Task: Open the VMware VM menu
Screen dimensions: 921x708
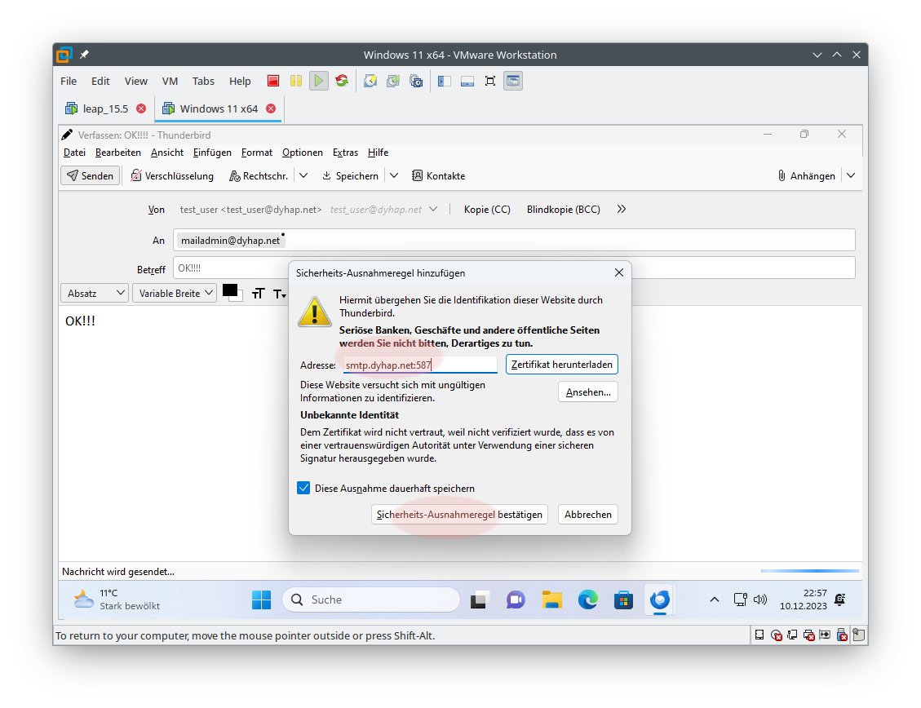Action: pyautogui.click(x=170, y=81)
